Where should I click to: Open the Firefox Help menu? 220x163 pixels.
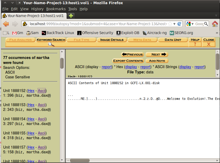point(84,9)
